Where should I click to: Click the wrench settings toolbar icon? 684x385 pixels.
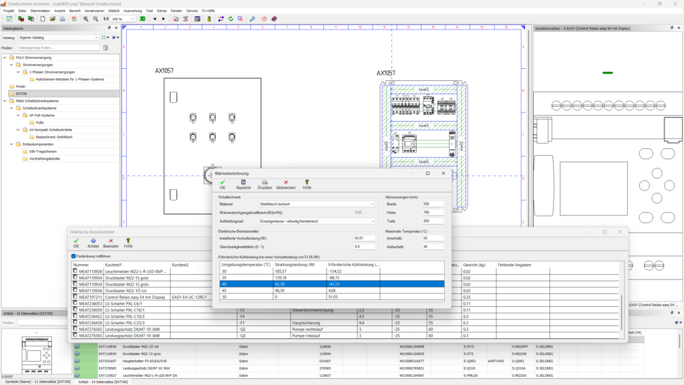click(252, 19)
